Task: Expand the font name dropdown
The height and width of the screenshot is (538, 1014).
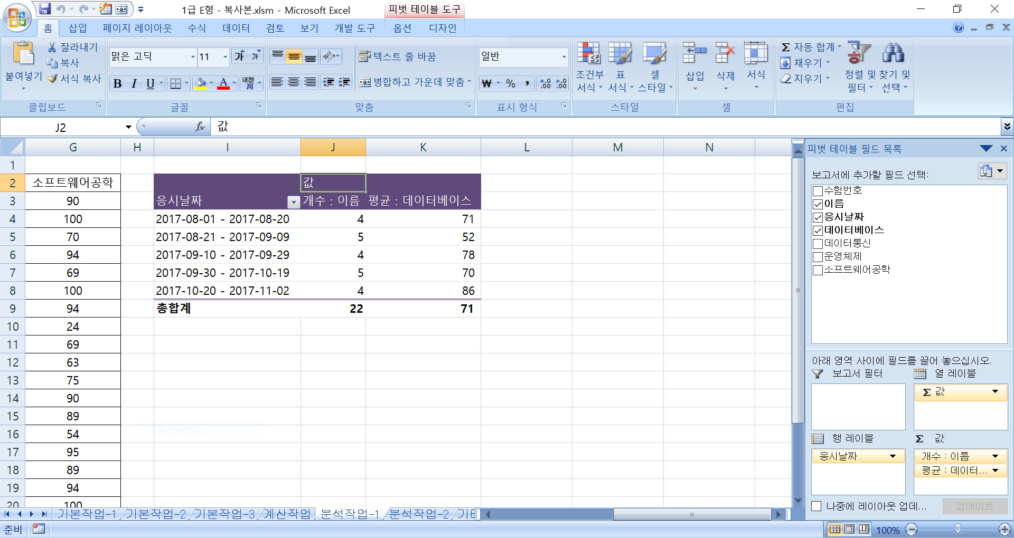Action: tap(193, 56)
